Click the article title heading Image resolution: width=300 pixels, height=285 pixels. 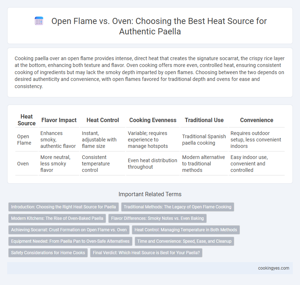(x=159, y=26)
